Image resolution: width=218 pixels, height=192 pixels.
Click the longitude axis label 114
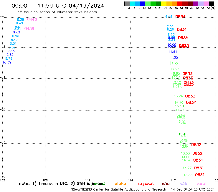click(x=130, y=180)
